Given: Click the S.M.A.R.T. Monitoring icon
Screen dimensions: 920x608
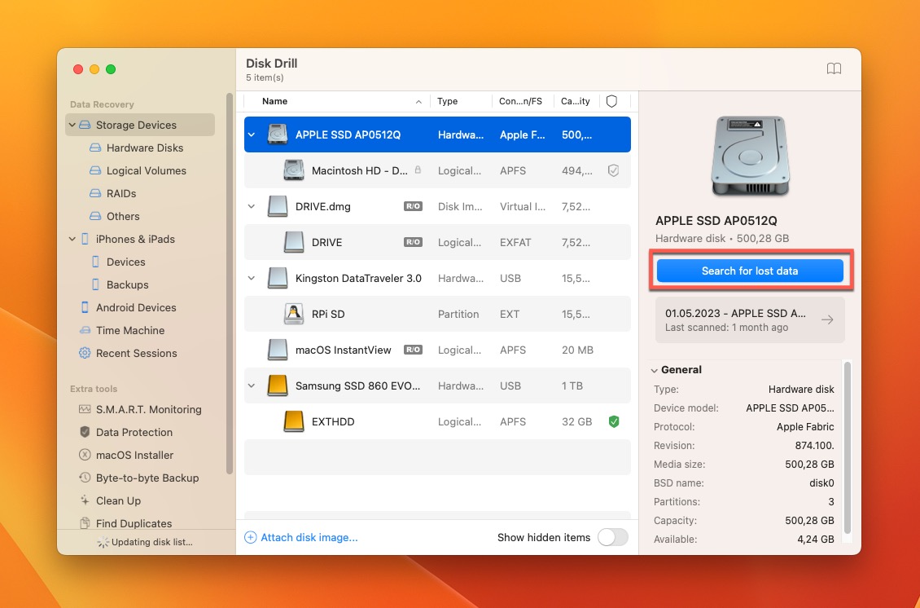Looking at the screenshot, I should [x=85, y=409].
